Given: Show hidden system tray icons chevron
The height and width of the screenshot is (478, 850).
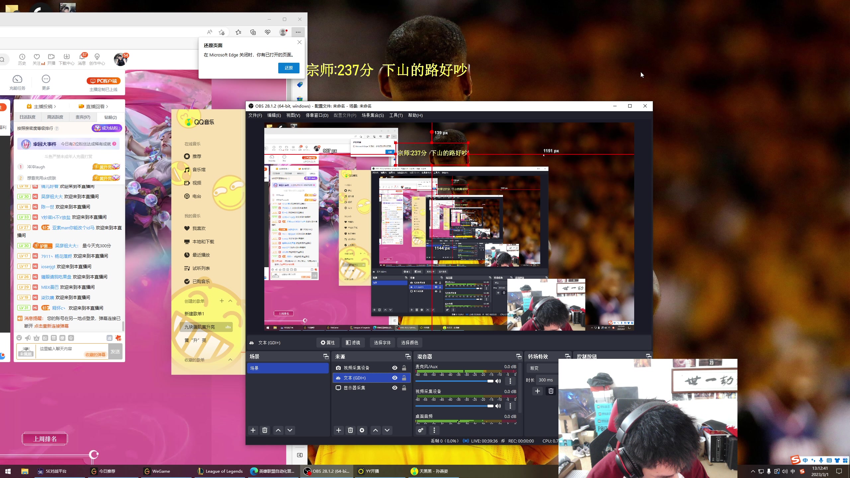Looking at the screenshot, I should (x=753, y=471).
